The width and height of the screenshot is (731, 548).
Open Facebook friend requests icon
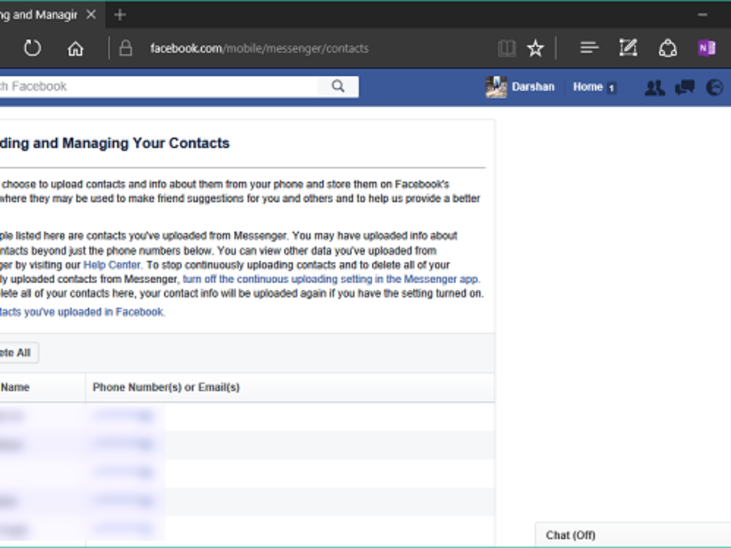[654, 88]
